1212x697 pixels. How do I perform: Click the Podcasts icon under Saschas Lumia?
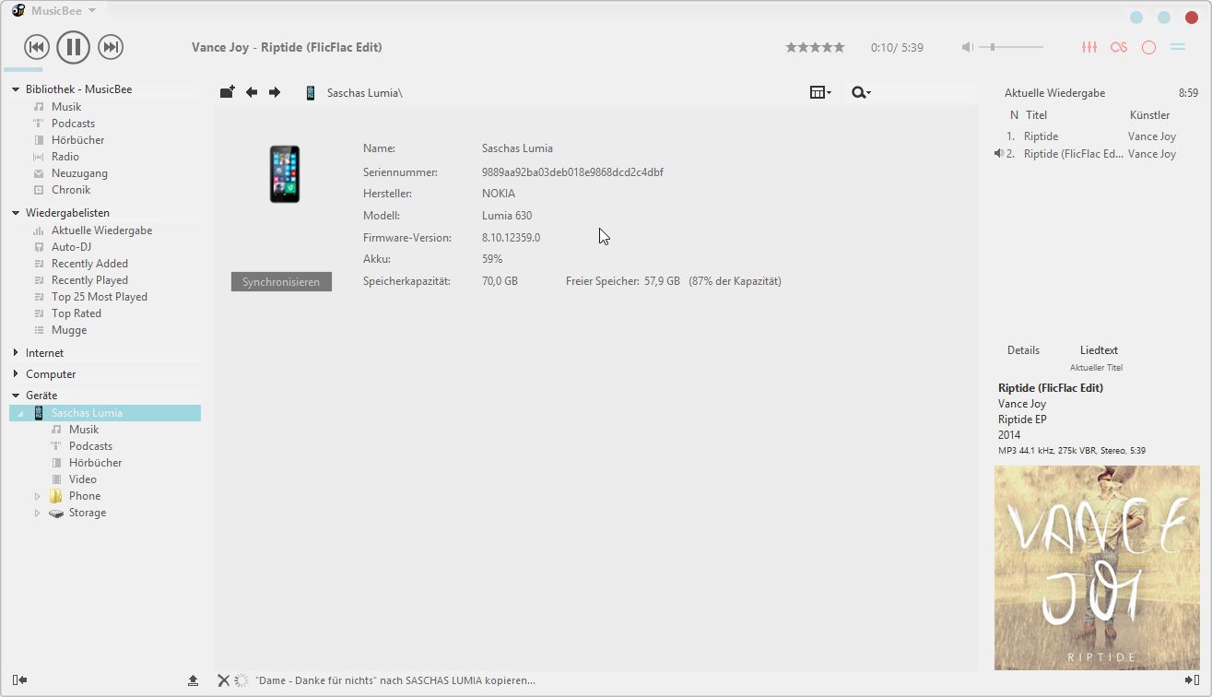[x=56, y=446]
